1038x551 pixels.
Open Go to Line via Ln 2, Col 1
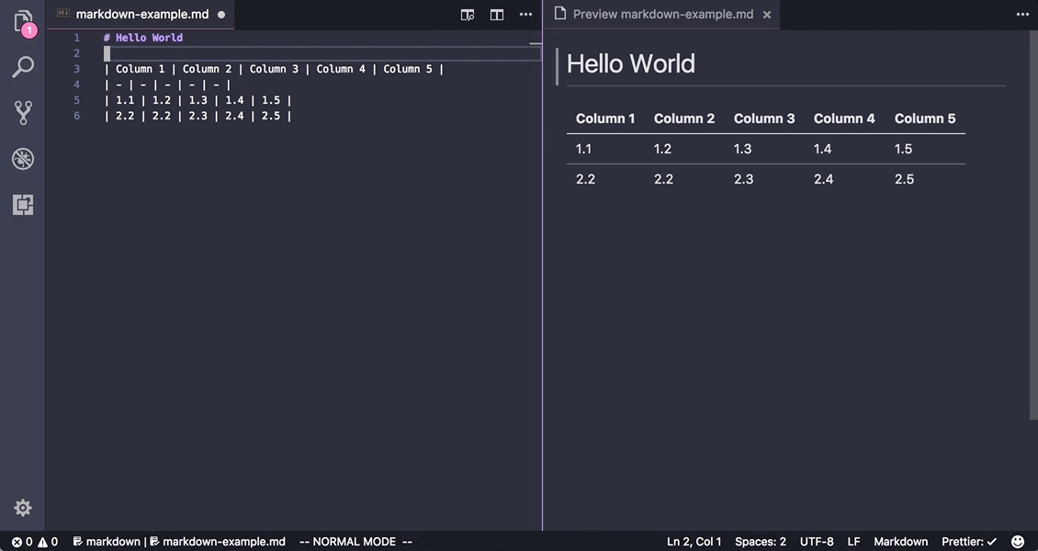pos(692,541)
